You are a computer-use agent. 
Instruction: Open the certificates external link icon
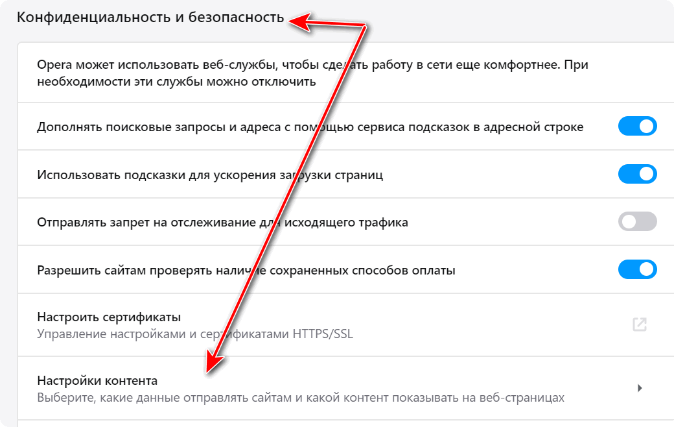[639, 325]
